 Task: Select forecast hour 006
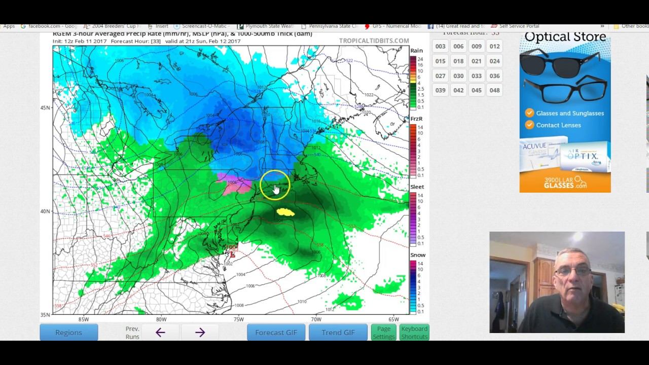click(x=458, y=46)
